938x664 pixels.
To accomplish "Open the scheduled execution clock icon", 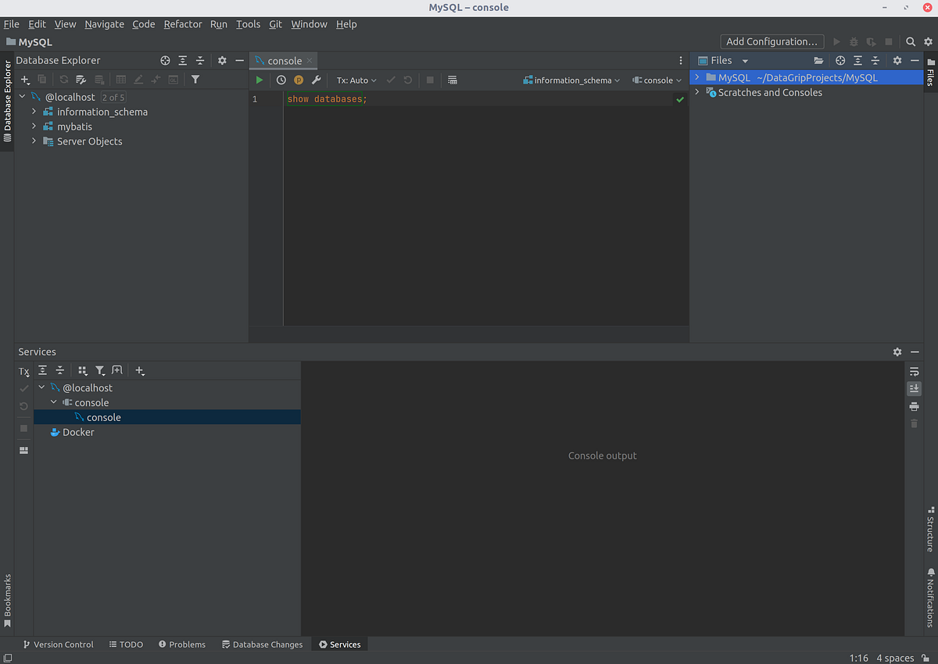I will 281,79.
